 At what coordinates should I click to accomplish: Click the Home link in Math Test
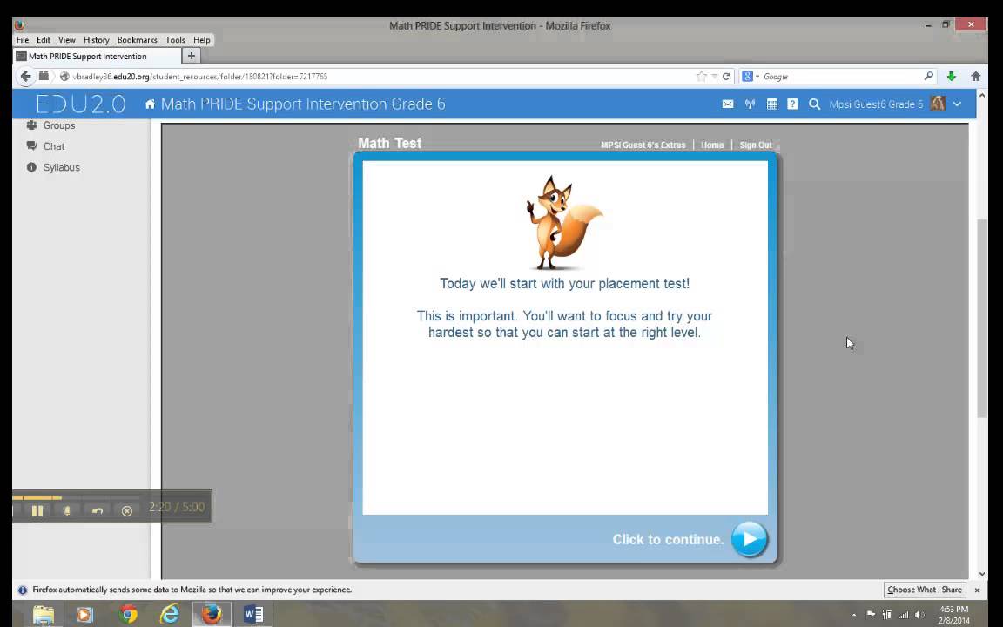tap(712, 145)
